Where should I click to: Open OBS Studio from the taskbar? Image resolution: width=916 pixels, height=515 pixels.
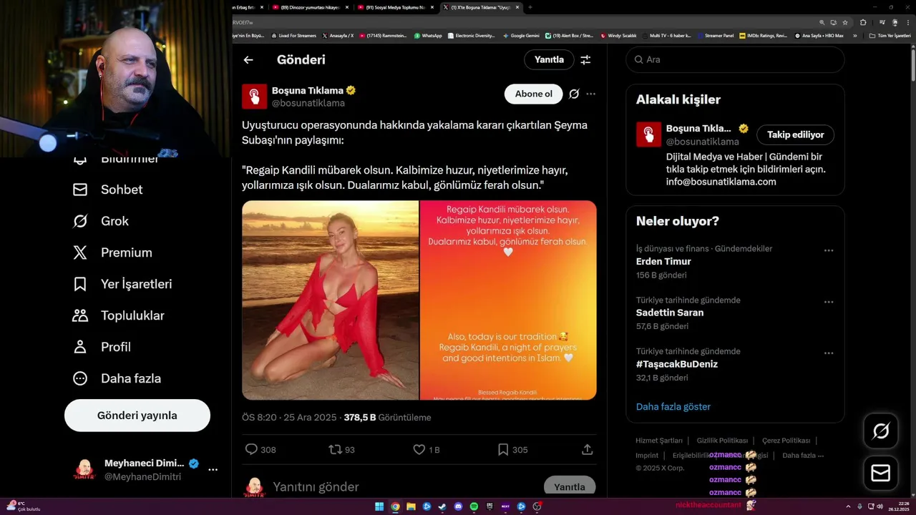coord(537,506)
